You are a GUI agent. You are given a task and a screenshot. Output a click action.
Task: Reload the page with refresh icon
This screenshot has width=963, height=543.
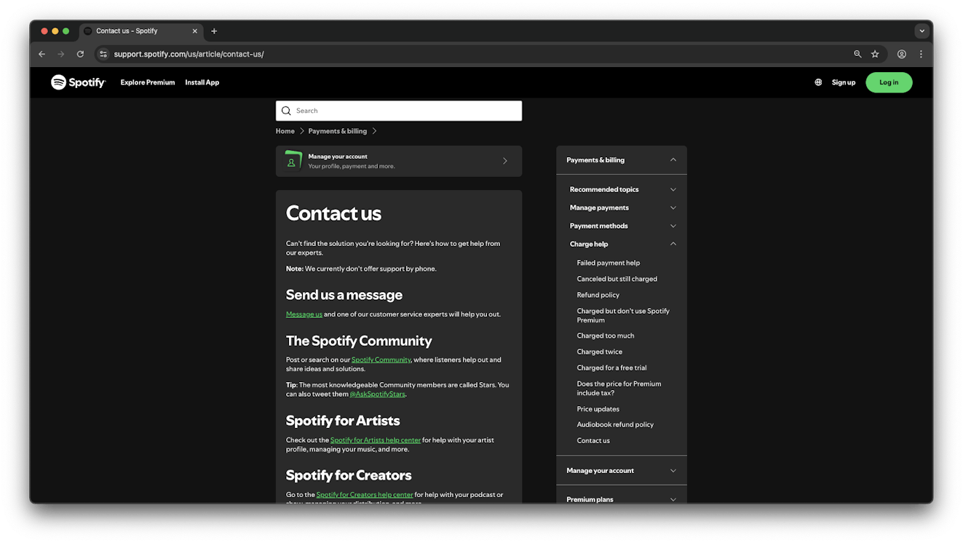80,54
